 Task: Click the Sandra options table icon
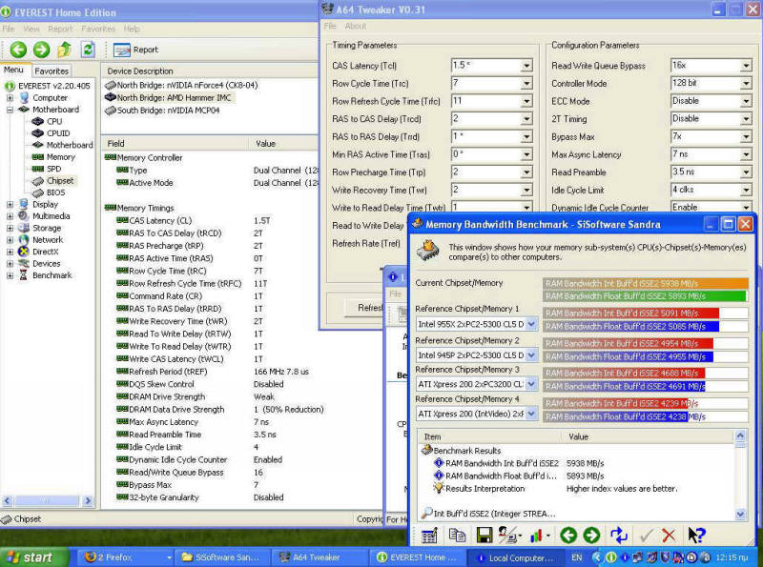[429, 536]
